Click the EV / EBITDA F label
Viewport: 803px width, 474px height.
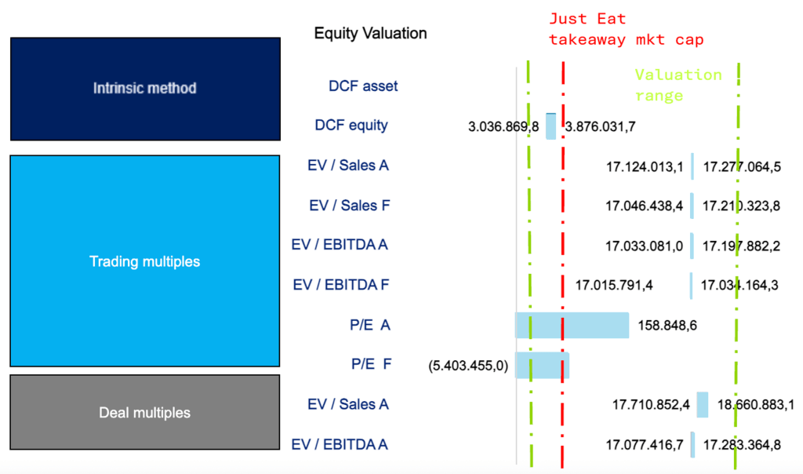click(x=340, y=284)
